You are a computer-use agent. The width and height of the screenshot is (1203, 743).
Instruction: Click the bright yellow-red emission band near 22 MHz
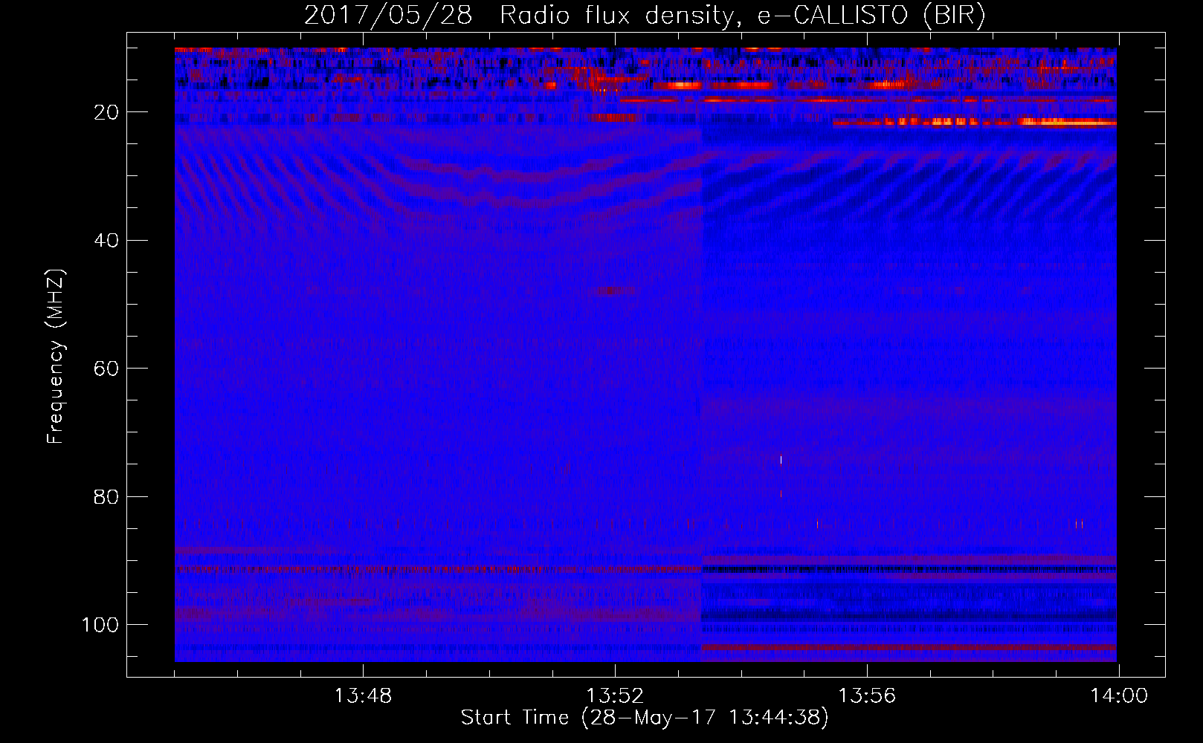coord(975,123)
